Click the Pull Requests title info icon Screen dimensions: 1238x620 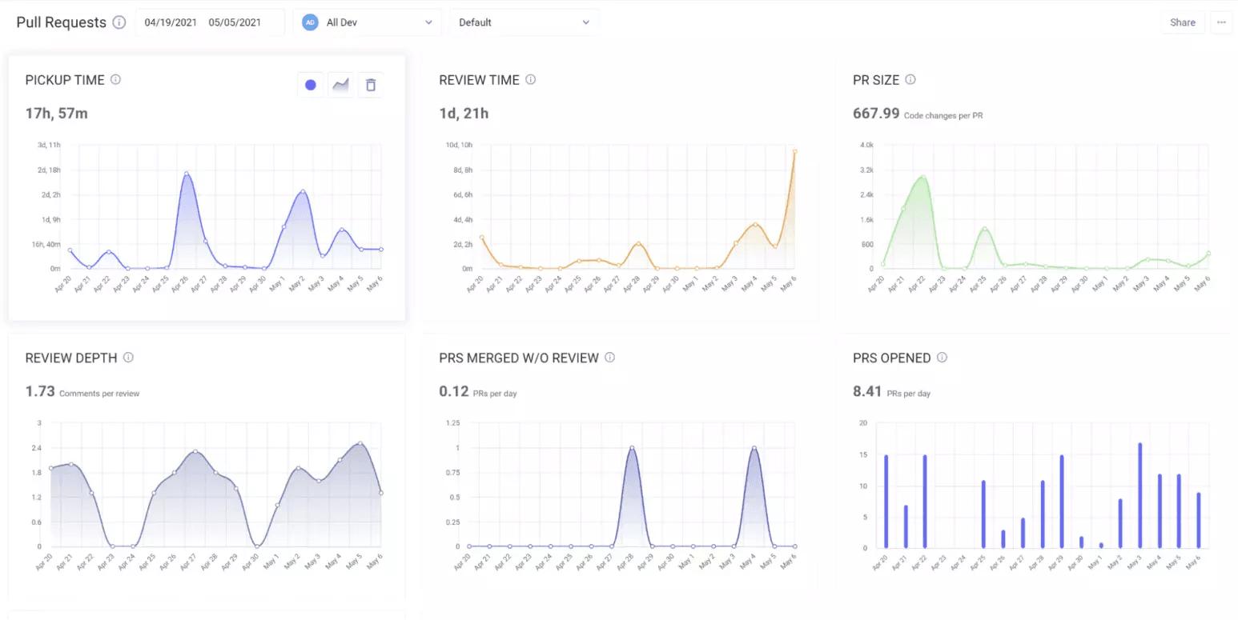[x=120, y=22]
